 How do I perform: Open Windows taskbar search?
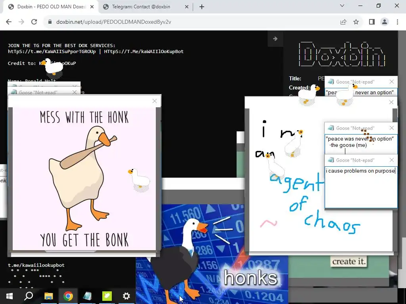click(29, 296)
